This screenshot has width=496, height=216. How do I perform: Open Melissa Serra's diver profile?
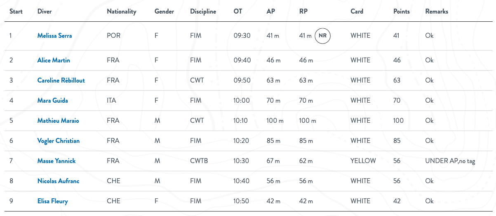(x=54, y=36)
